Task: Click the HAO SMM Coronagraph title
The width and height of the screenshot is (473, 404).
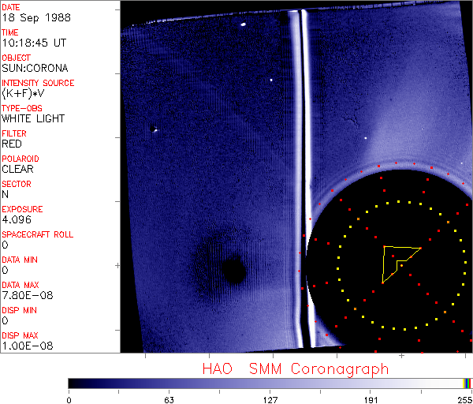Action: tap(296, 369)
